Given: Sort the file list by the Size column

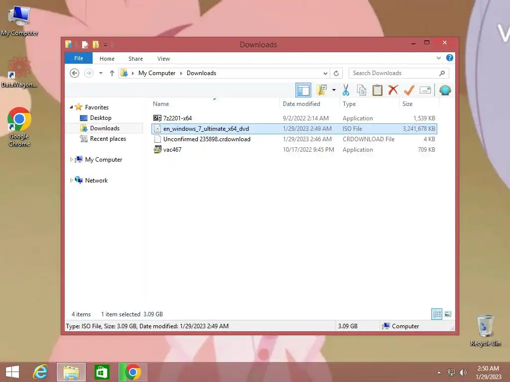Looking at the screenshot, I should [407, 104].
